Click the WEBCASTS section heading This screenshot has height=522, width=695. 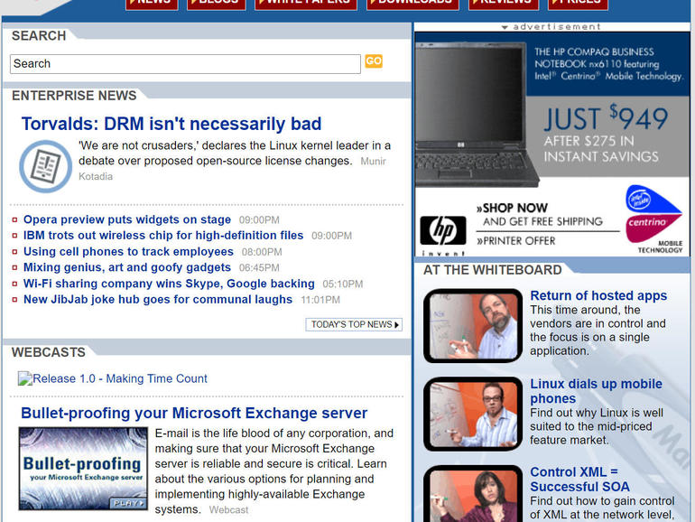point(49,352)
